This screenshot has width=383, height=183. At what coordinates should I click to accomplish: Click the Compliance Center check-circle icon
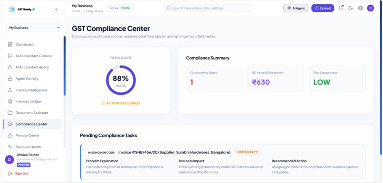tap(10, 124)
